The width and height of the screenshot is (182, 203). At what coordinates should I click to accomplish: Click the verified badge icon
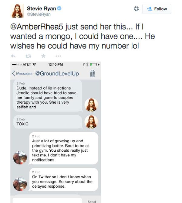(59, 8)
